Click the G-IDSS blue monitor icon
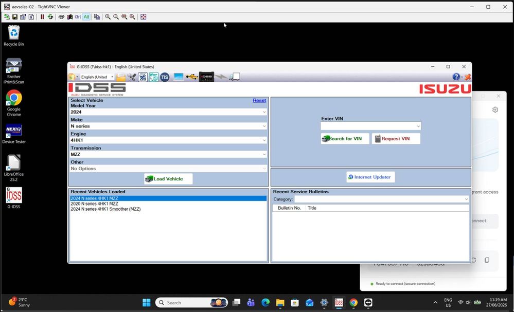 [179, 77]
